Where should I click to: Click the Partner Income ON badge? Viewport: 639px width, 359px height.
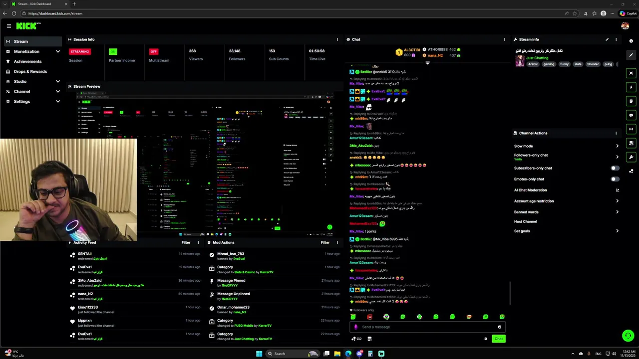[x=113, y=51]
